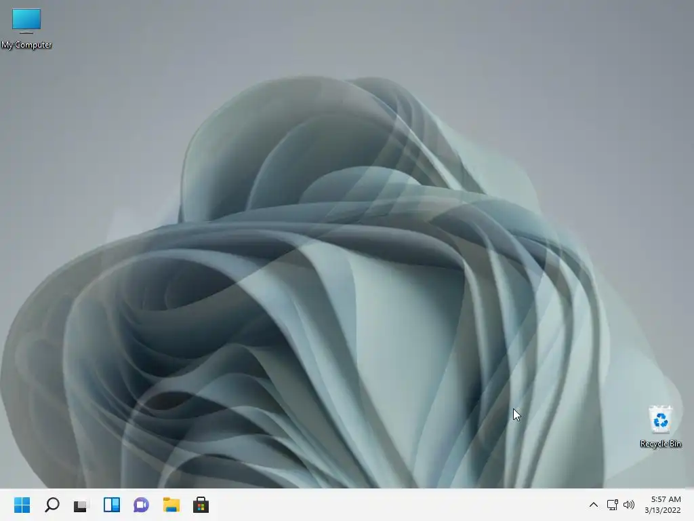
Task: Open network status tray icon
Action: click(x=612, y=505)
